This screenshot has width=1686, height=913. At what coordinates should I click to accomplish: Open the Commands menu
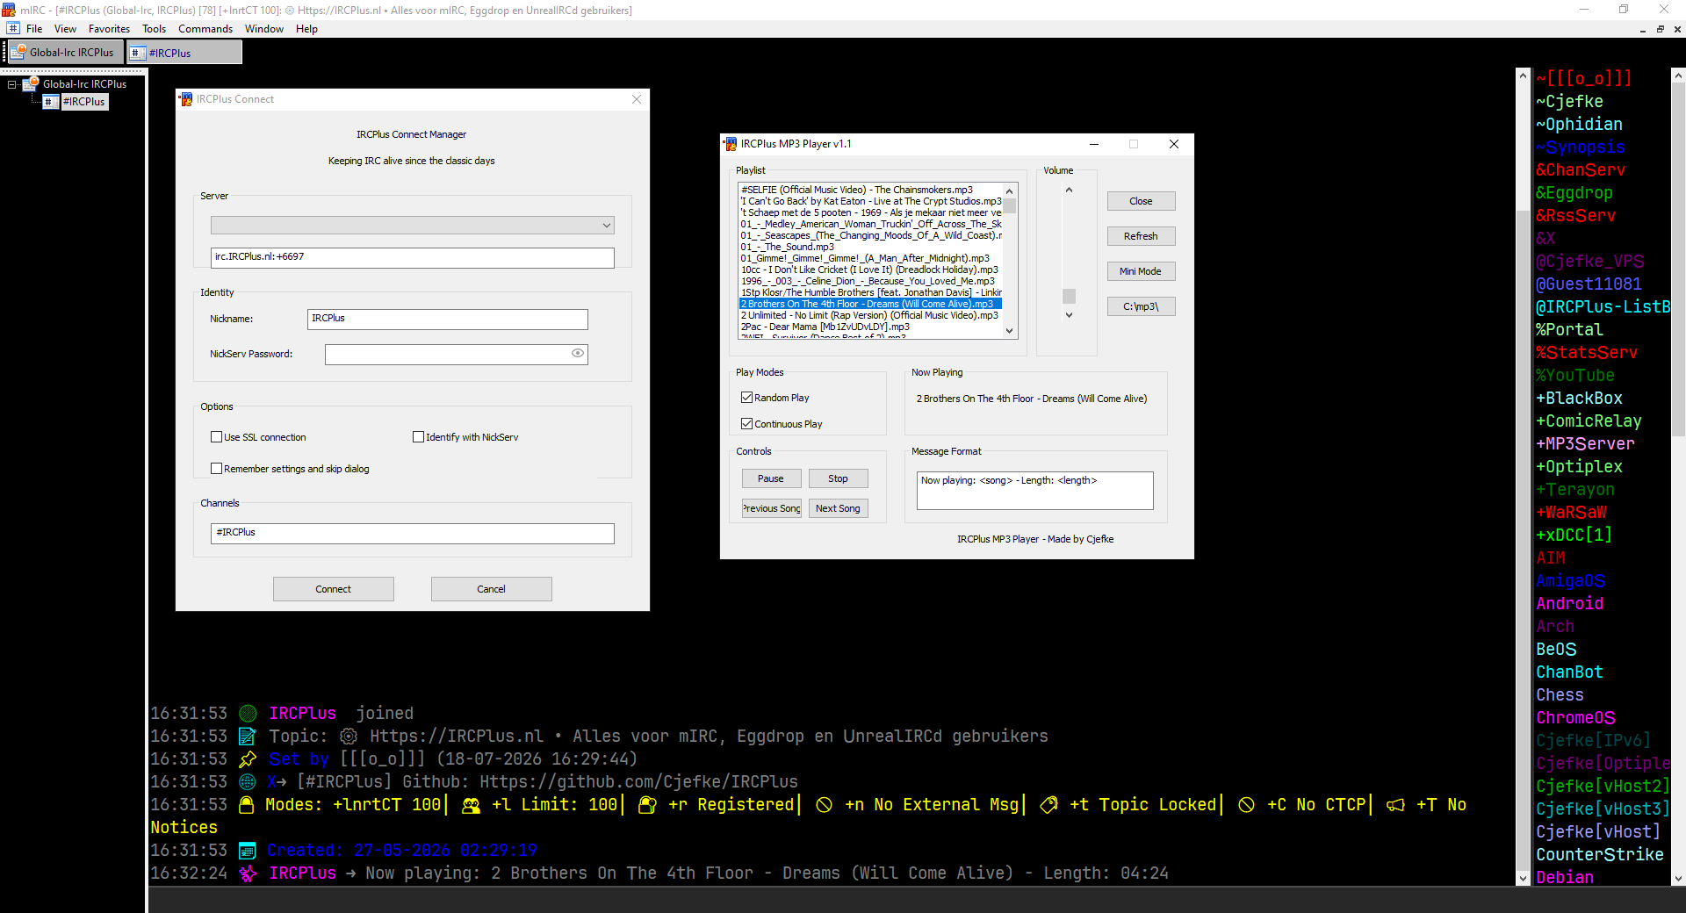point(205,29)
